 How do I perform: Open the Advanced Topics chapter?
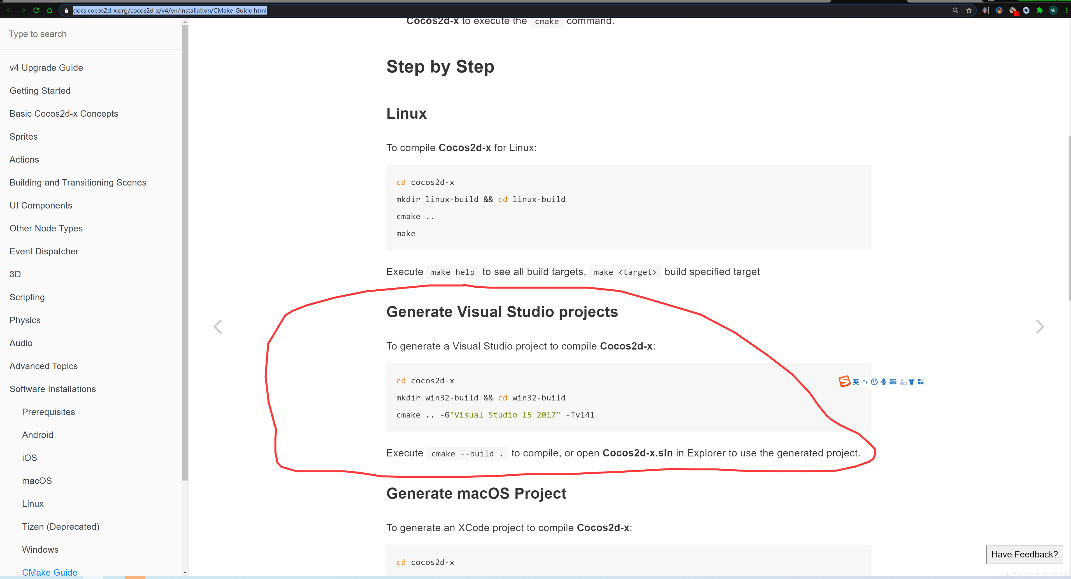click(44, 366)
